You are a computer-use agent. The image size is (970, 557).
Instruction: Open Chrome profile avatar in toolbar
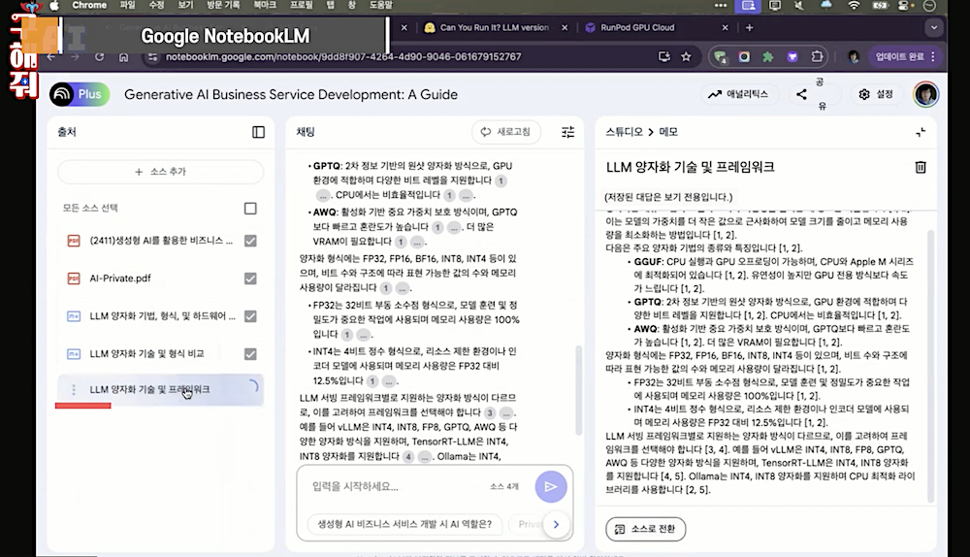click(854, 57)
